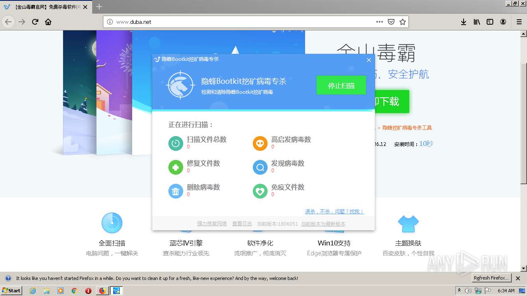Open the Firefox hamburger menu
This screenshot has width=527, height=296.
point(519,22)
